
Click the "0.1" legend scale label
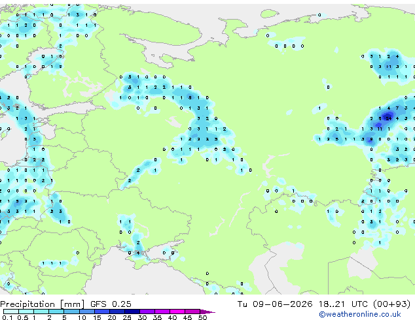(7, 317)
